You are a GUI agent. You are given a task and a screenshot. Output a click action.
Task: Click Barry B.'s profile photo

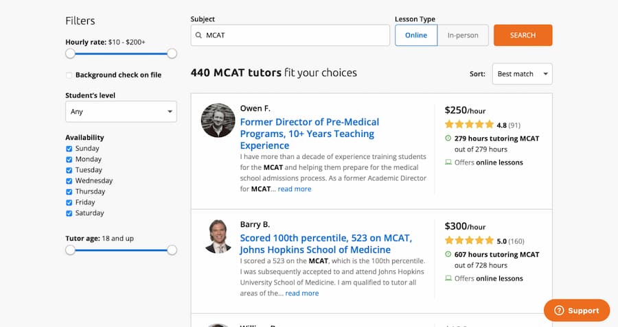point(218,236)
